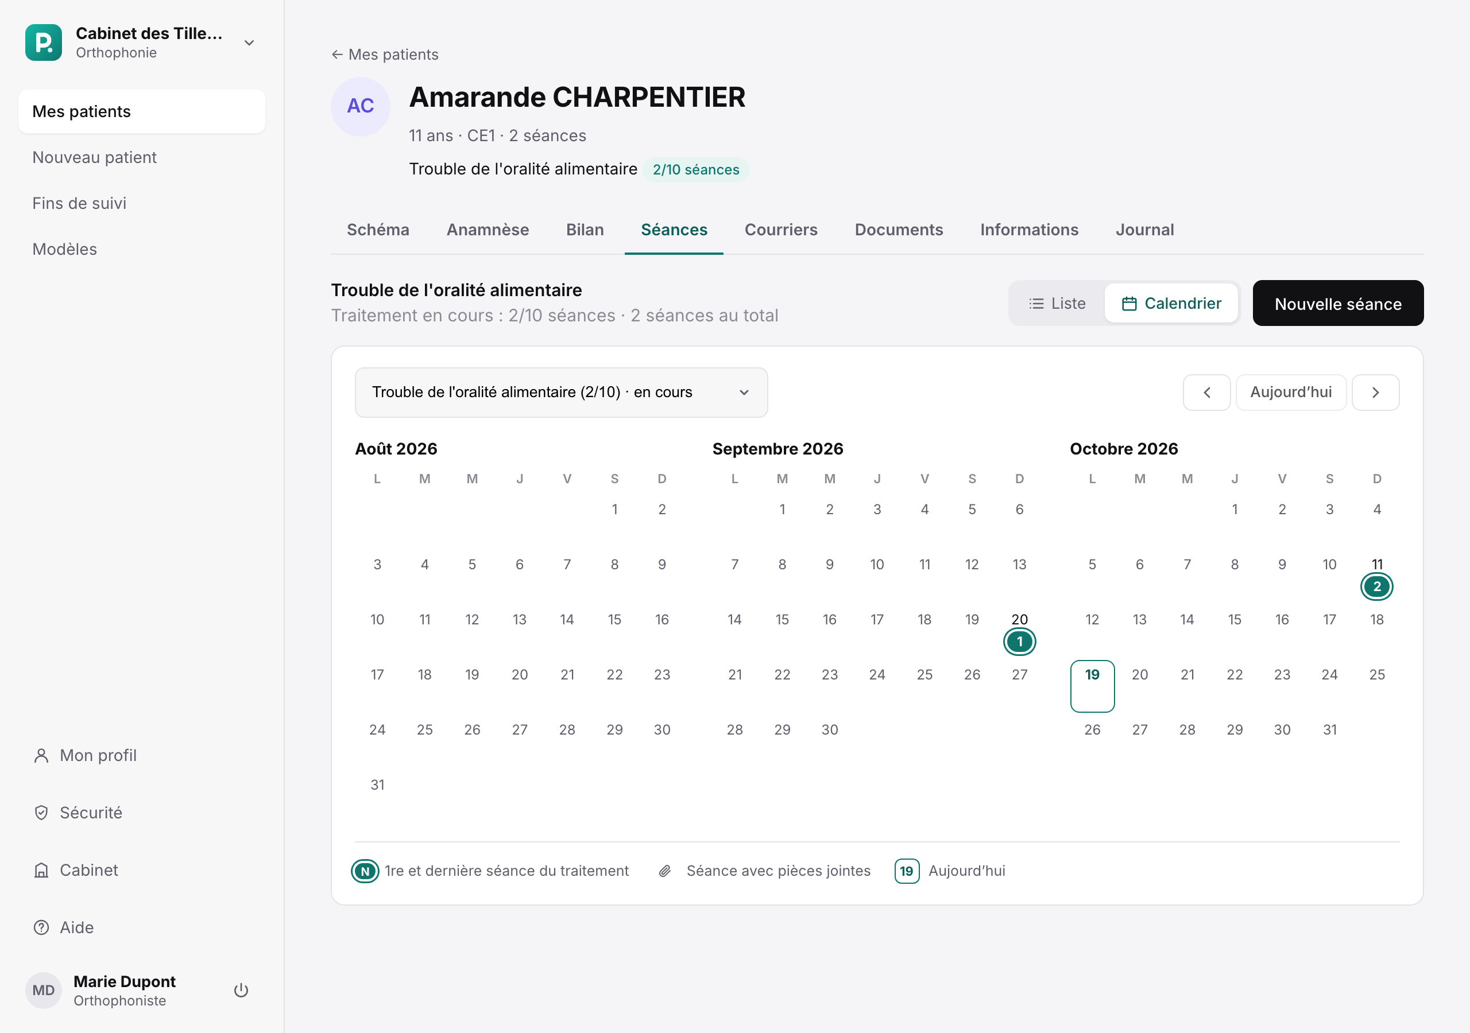
Task: Open the Anamnèse tab
Action: pos(488,230)
